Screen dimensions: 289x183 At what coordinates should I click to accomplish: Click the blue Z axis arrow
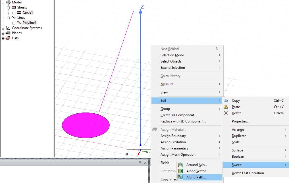[141, 12]
